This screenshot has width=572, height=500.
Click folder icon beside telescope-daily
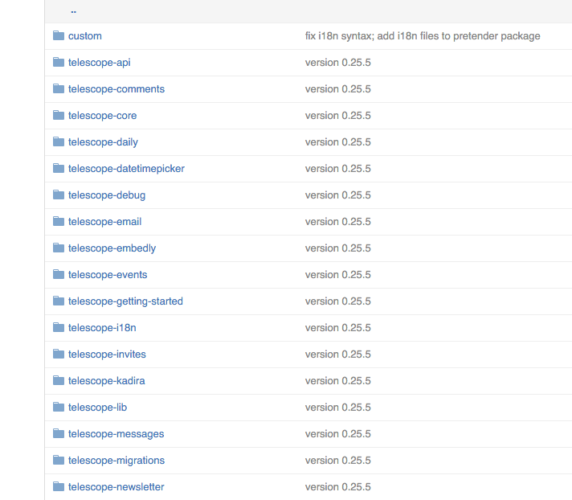[x=59, y=141]
